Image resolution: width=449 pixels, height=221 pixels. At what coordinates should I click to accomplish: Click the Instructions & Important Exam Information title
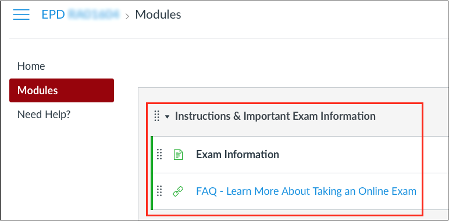click(x=275, y=116)
